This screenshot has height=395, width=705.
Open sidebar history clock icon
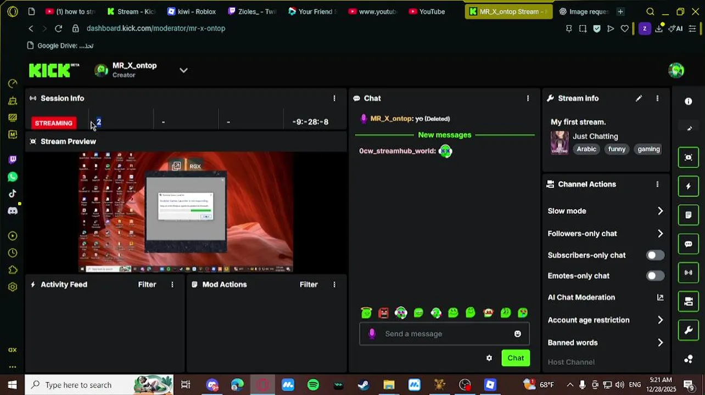(13, 253)
